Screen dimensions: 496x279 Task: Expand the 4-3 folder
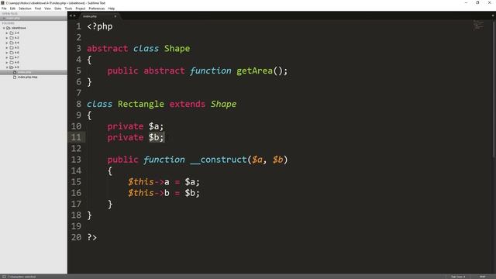[x=7, y=38]
